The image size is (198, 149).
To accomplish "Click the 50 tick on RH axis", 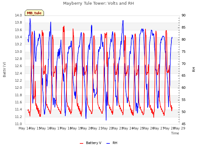I will click(x=183, y=112).
